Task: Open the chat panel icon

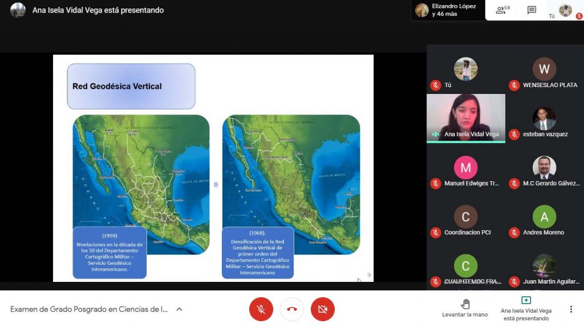Action: (532, 10)
